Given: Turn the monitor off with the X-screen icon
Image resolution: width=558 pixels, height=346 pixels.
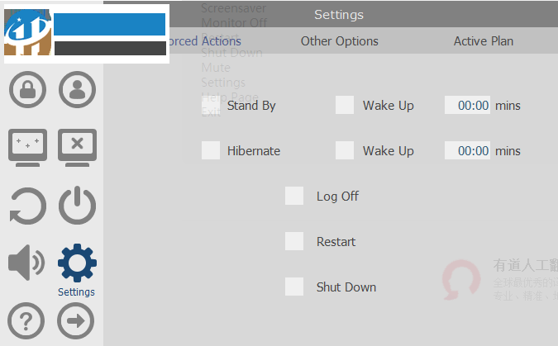Looking at the screenshot, I should point(77,147).
